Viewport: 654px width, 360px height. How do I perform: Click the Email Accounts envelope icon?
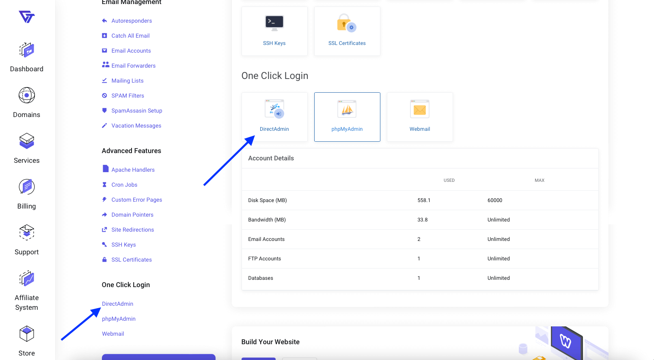pos(104,51)
